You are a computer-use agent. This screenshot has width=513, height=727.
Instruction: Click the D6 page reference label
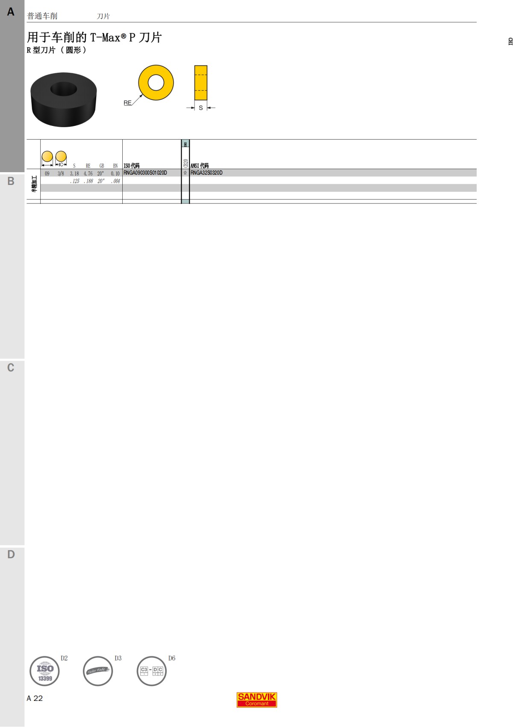(172, 658)
